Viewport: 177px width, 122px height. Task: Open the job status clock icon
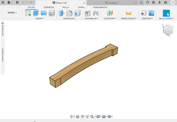tap(153, 2)
